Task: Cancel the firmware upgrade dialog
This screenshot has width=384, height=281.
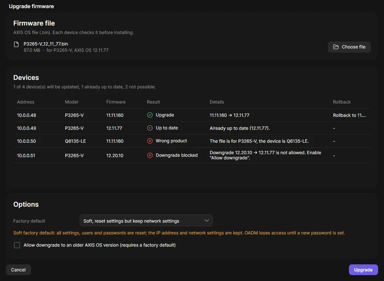Action: click(x=18, y=270)
